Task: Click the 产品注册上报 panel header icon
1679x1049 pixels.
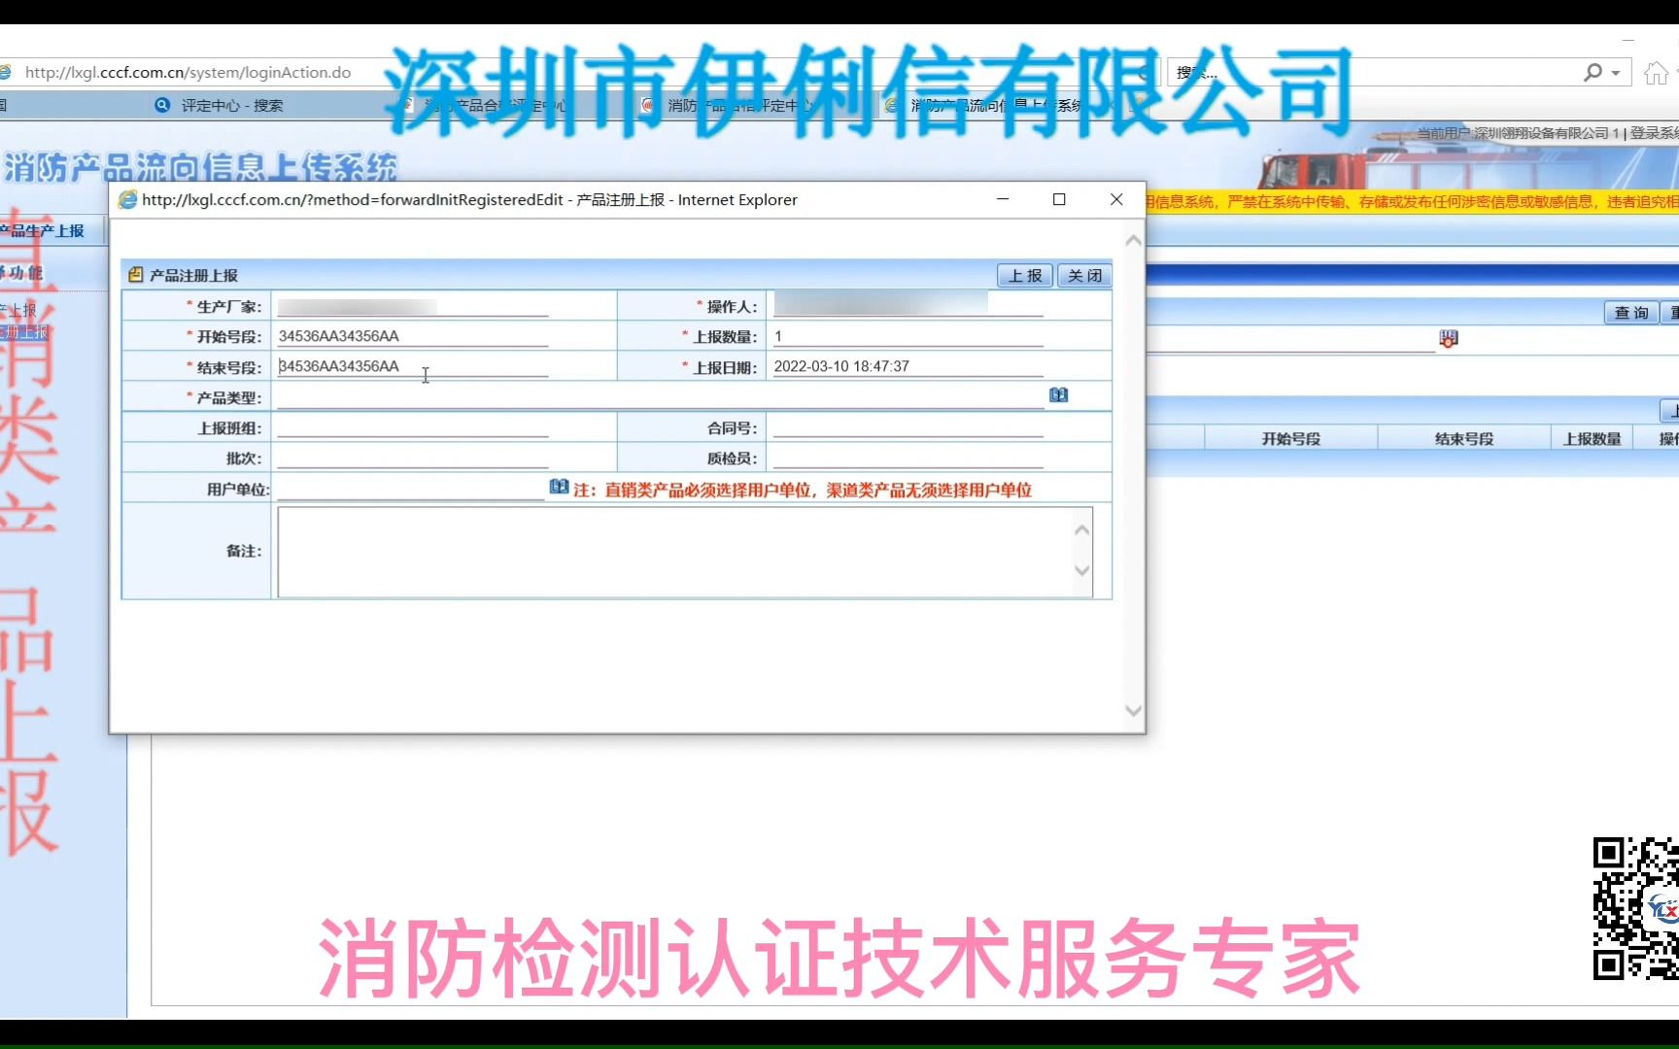Action: pos(135,275)
